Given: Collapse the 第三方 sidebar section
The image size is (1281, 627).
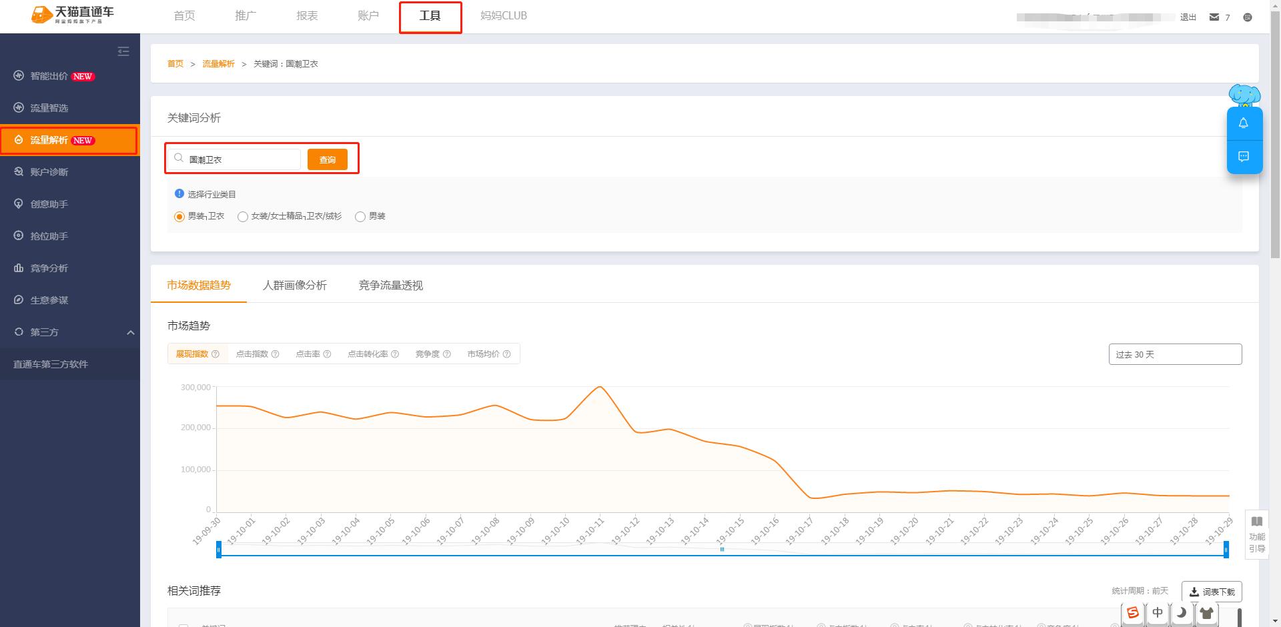Looking at the screenshot, I should [x=131, y=332].
